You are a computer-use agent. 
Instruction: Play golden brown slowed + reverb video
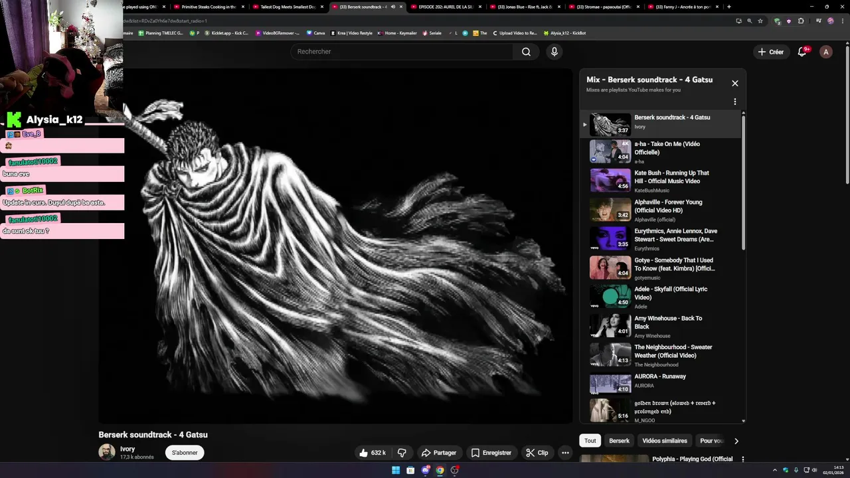[661, 411]
